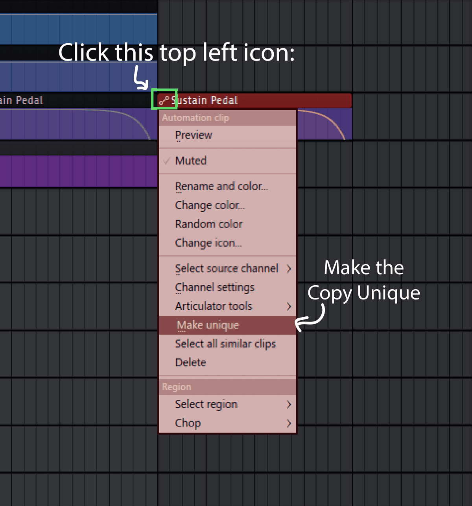Screen dimensions: 472x506
Task: Toggle the Muted option
Action: pyautogui.click(x=227, y=161)
